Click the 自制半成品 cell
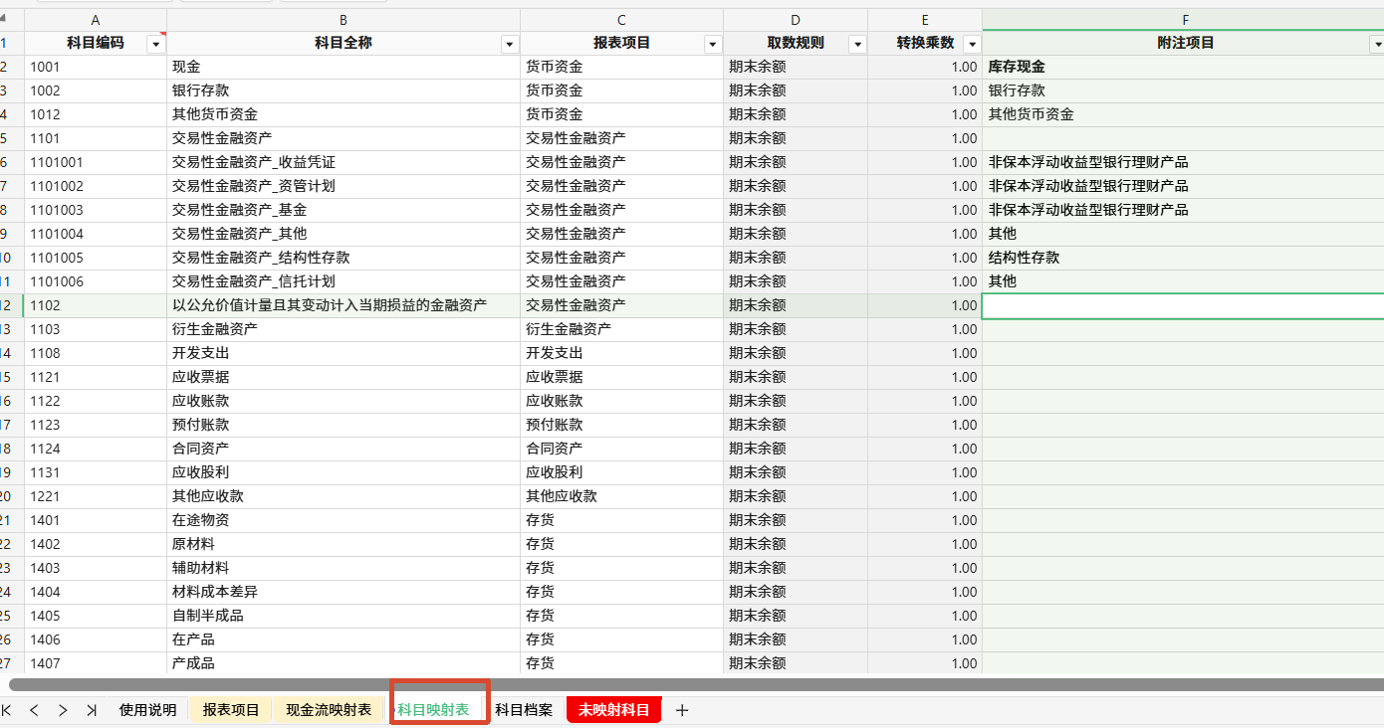 [x=344, y=616]
